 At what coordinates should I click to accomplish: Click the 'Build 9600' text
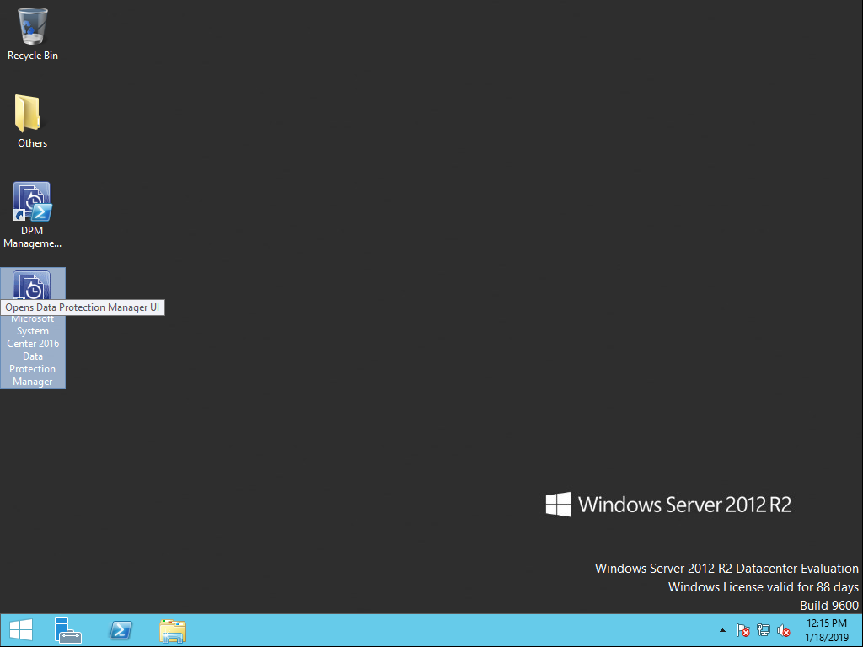coord(829,605)
